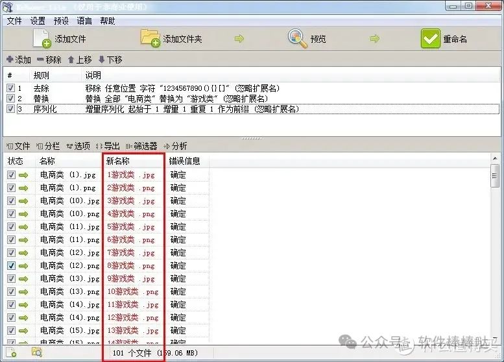Uncheck the file 电商类 (12).png
This screenshot has height=362, width=504.
click(x=11, y=265)
